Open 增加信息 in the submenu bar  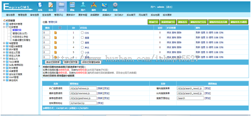11,15
